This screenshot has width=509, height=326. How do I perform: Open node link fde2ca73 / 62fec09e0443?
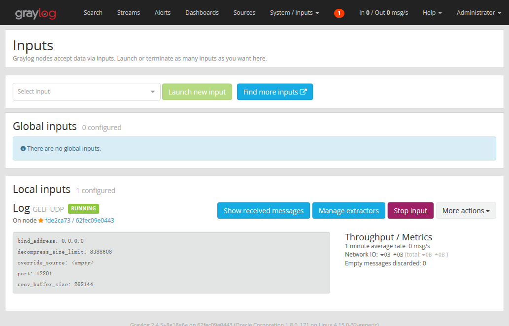coord(79,220)
